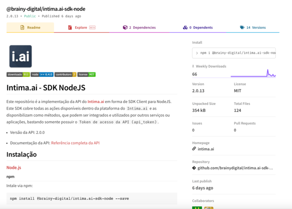Open the 2 Dependencies tab
292x209 pixels.
[139, 28]
